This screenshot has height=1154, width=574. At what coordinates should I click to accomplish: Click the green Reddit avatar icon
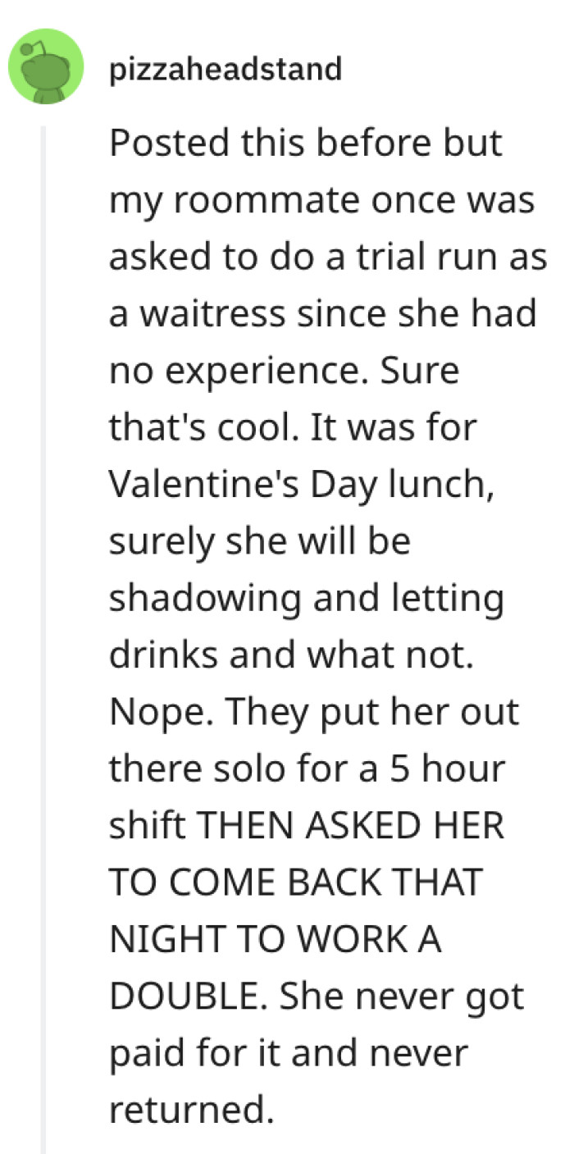click(x=46, y=66)
